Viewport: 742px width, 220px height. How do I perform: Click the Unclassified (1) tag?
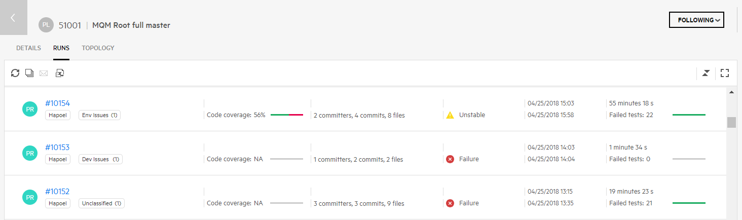click(x=101, y=203)
